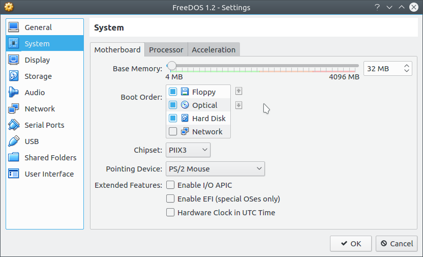
Task: Open the Audio speaker icon
Action: (x=14, y=92)
